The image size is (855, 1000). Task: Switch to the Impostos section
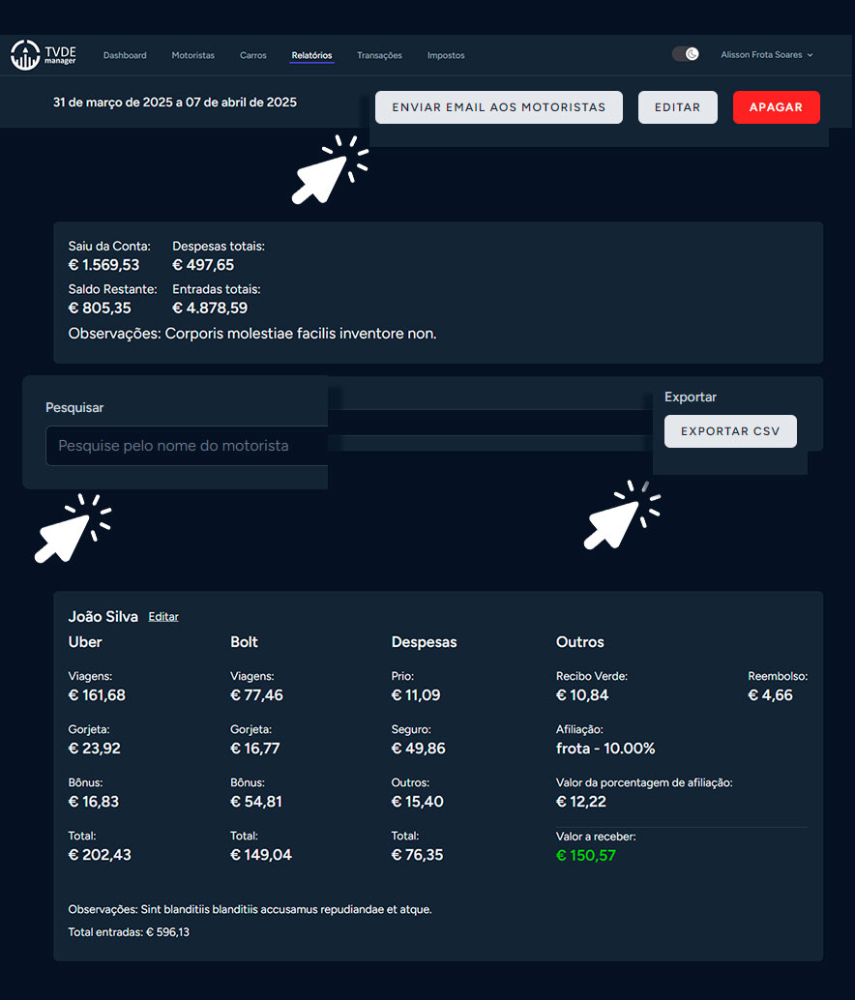click(x=446, y=55)
